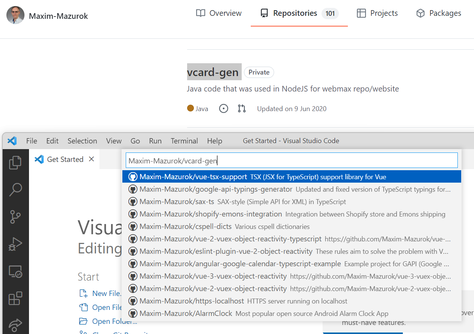474x334 pixels.
Task: Select the Get Started tab in VS Code
Action: 64,159
